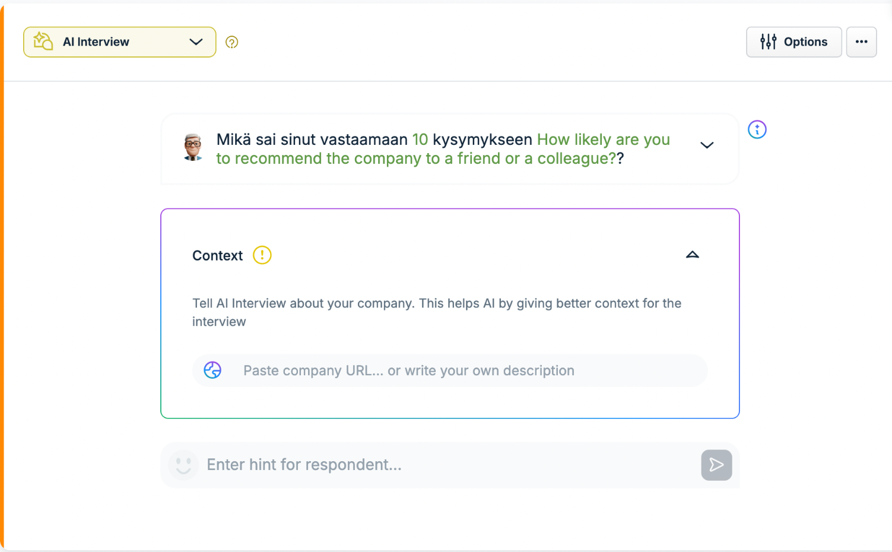
Task: Click the AI Interview sparkle chat icon
Action: [43, 42]
